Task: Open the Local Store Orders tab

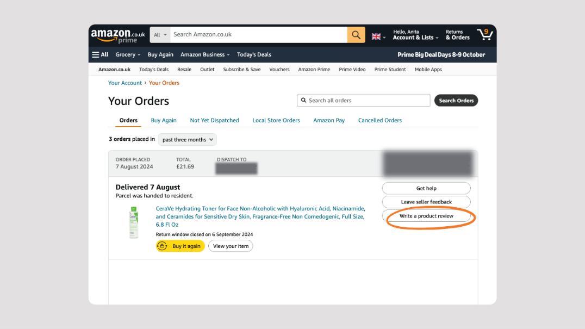Action: click(x=276, y=121)
